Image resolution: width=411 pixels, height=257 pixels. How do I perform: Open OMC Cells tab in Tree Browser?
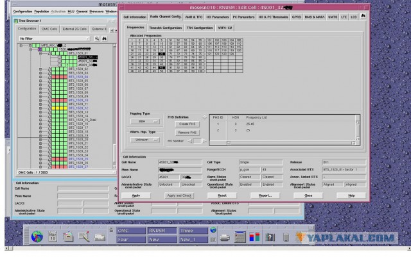[x=49, y=29]
